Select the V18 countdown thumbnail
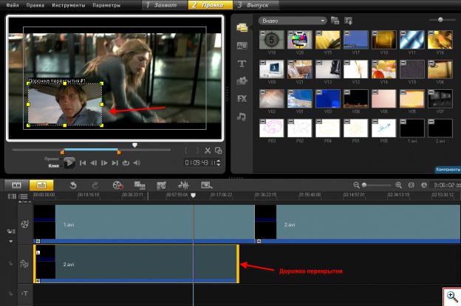Image resolution: width=461 pixels, height=306 pixels. point(272,40)
